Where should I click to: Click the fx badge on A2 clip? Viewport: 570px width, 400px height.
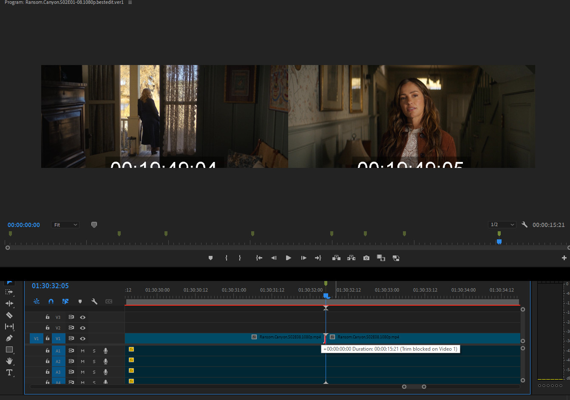(x=131, y=360)
